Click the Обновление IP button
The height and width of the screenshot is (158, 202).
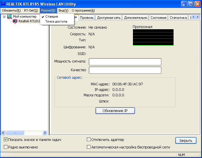(115, 111)
